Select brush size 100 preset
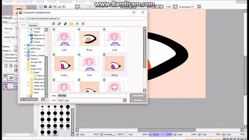 click(61, 120)
